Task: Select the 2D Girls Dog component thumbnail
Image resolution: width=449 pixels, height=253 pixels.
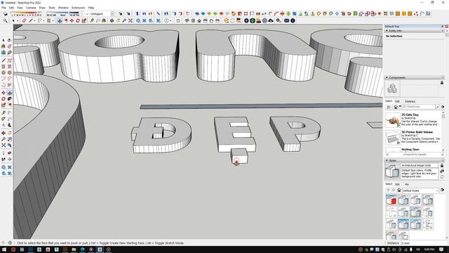Action: point(393,119)
